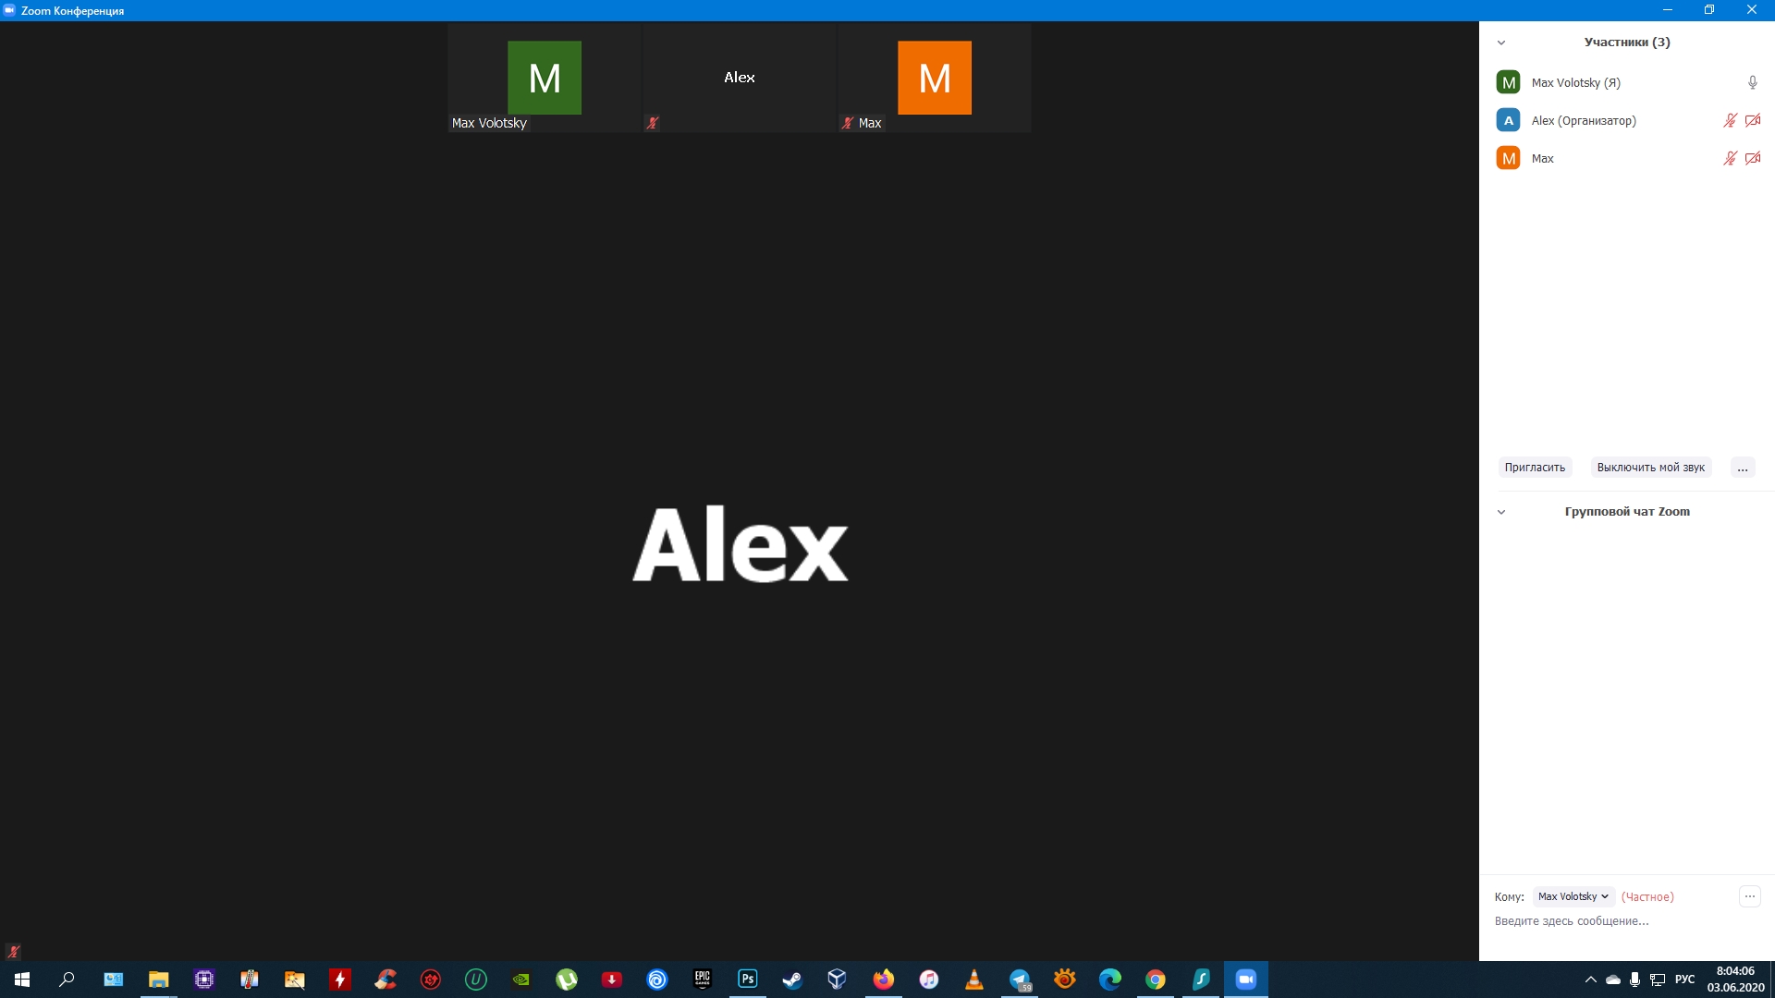Screen dimensions: 1775x998
Task: Click the orange M avatar of Max in list
Action: click(x=1508, y=158)
